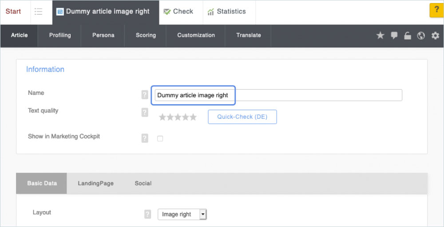Click the Show in Marketing Cockpit label
444x227 pixels.
point(64,136)
